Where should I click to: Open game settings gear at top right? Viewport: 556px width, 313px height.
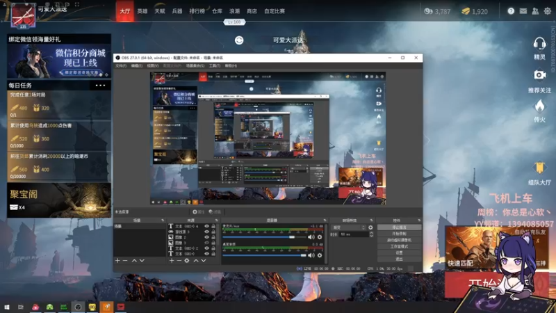click(548, 11)
